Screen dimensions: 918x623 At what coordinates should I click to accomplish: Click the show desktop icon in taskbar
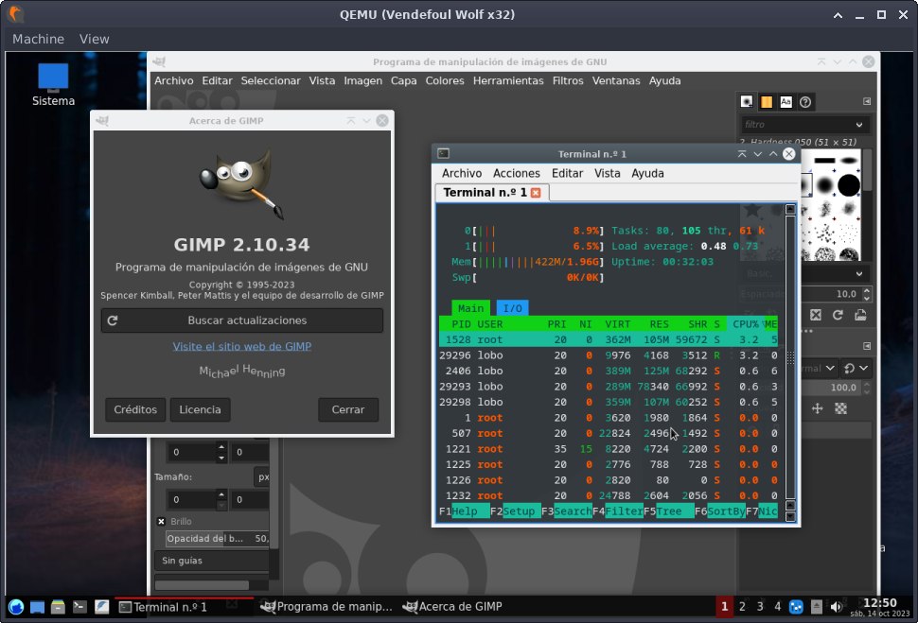click(37, 607)
